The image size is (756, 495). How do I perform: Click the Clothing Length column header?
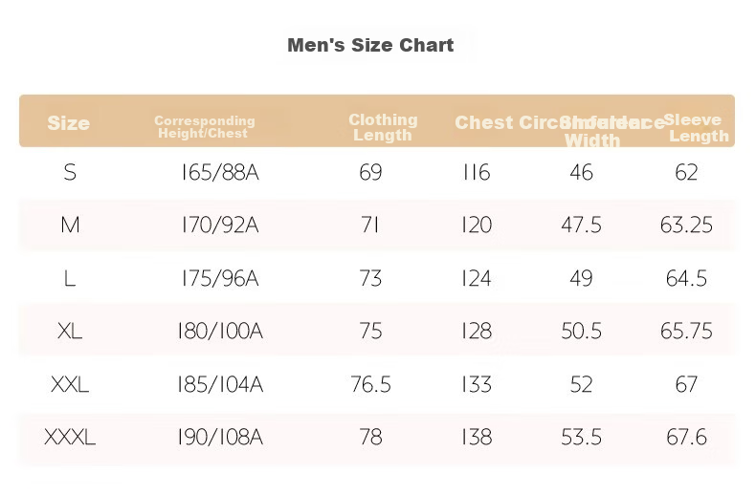click(x=383, y=127)
